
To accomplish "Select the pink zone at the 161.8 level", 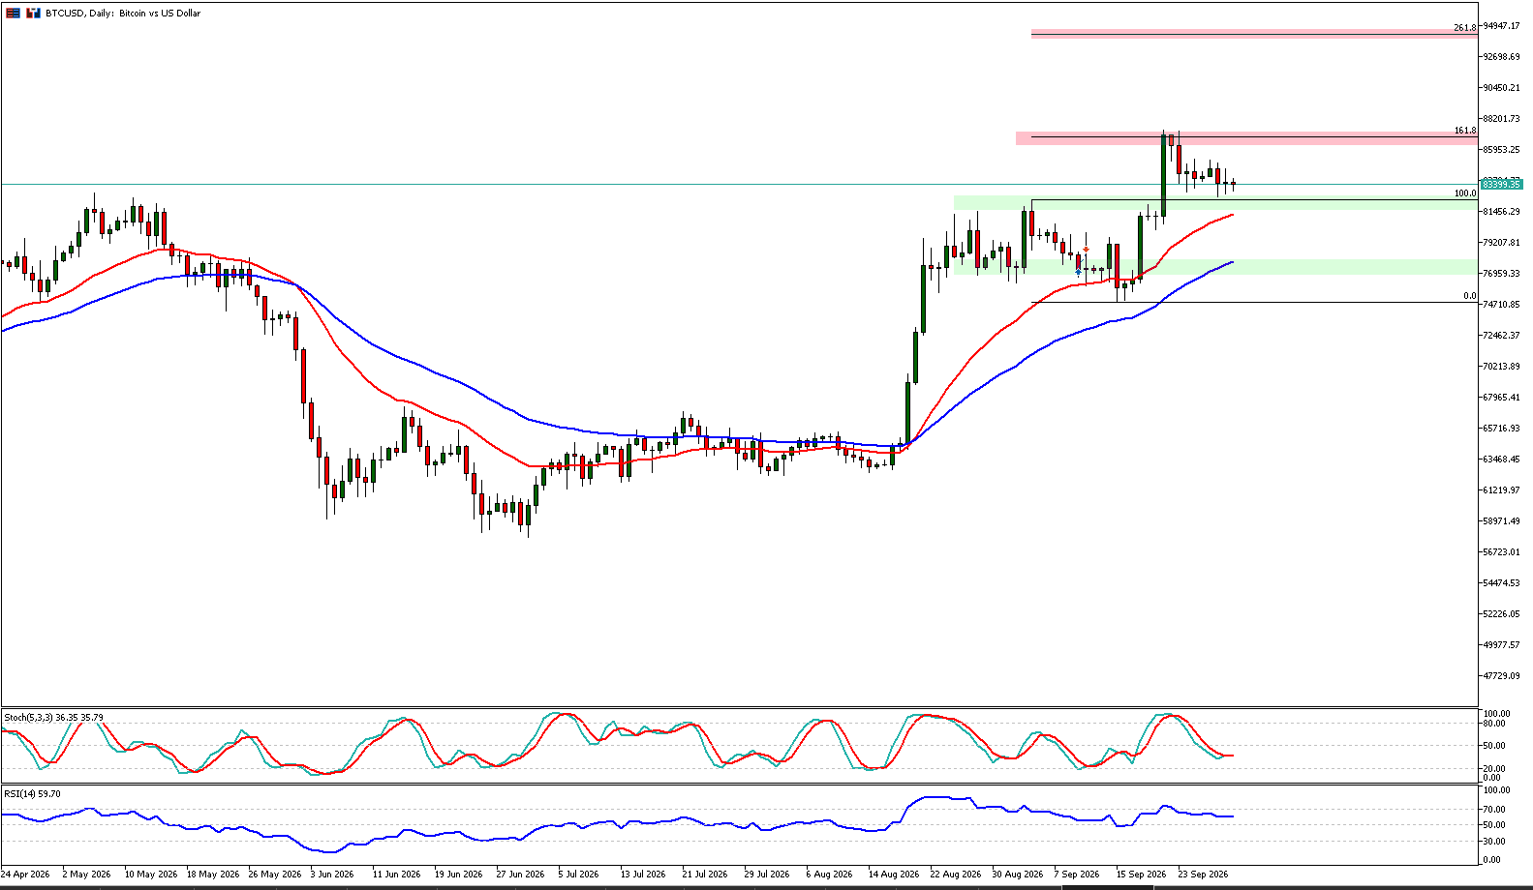I will pos(1246,138).
